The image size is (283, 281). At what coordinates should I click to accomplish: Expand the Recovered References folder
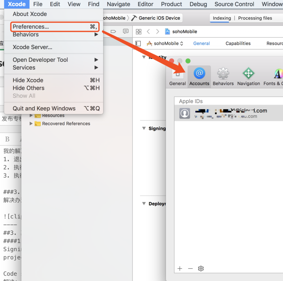(31, 124)
